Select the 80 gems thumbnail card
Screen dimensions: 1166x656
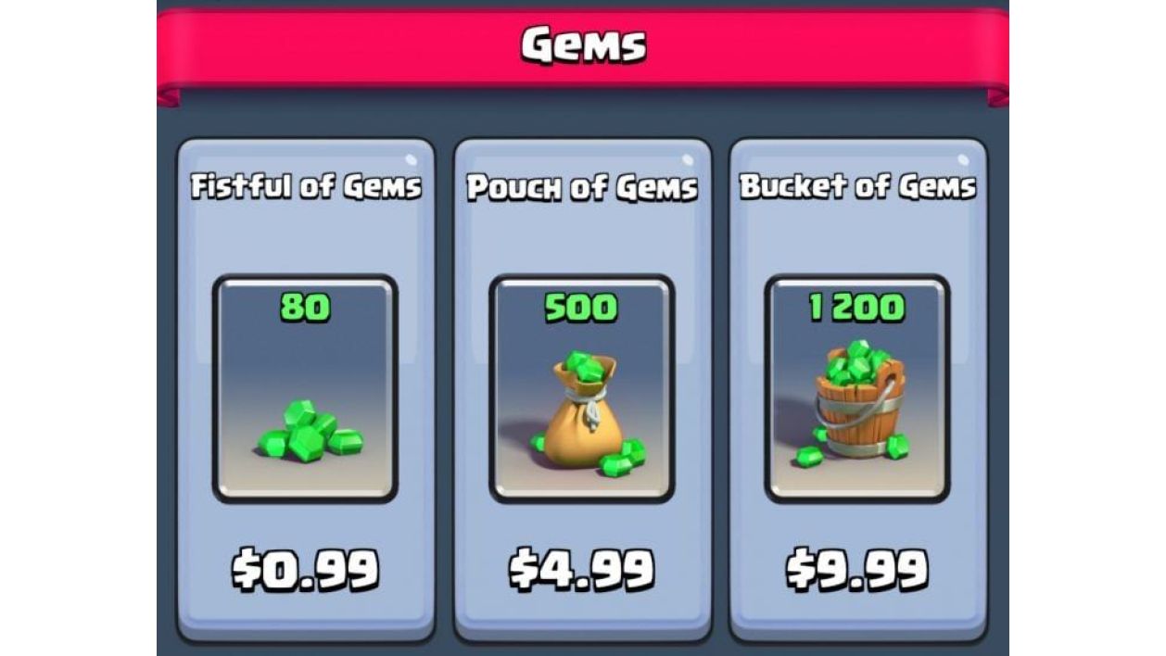(305, 389)
